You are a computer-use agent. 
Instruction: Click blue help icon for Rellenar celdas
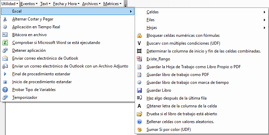click(x=139, y=122)
